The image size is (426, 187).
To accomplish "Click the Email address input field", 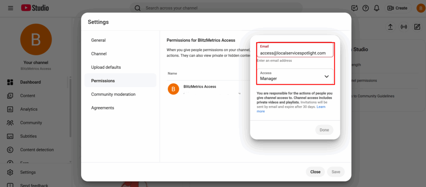I will pos(295,53).
